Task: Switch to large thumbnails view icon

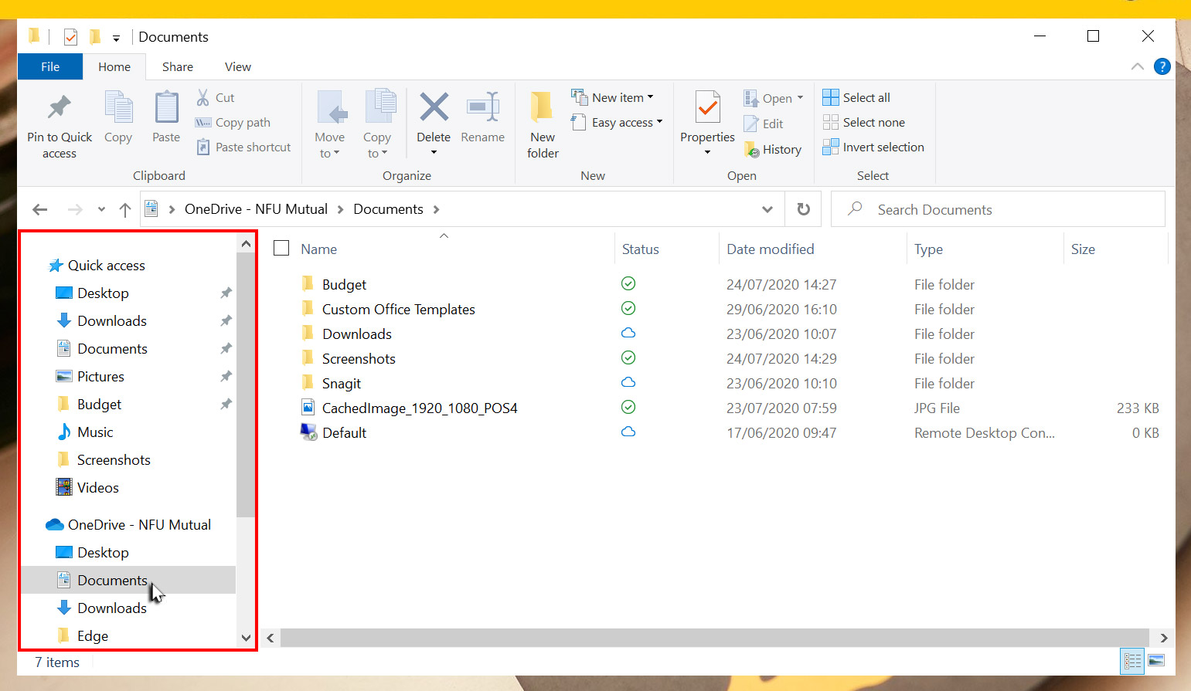Action: coord(1156,661)
